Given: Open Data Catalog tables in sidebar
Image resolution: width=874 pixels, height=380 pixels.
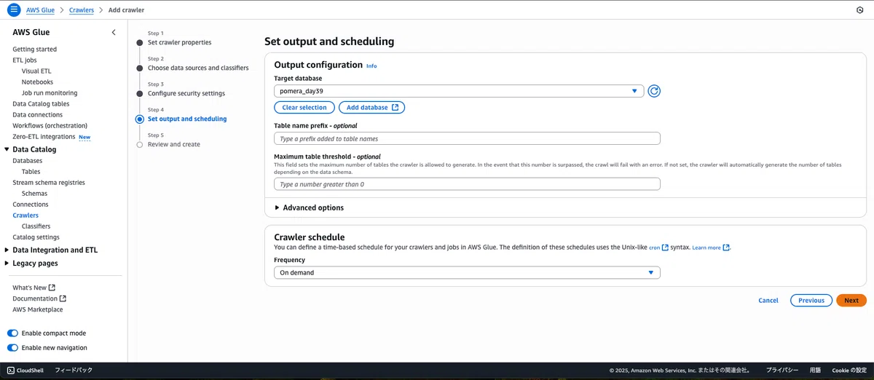Looking at the screenshot, I should point(41,104).
